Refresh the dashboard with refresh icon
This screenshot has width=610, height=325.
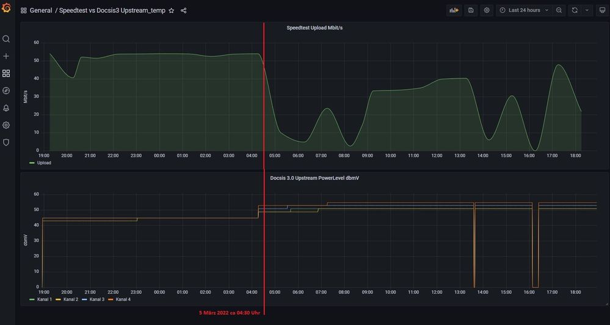click(575, 10)
